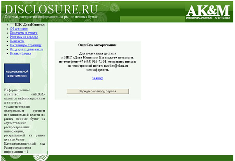Open 'Реклама на сервере' link

(24, 37)
